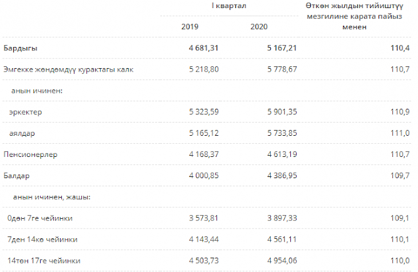Click the 'анын ичинен, жашы:' subheading
Screen dimensions: 418x272
click(50, 197)
